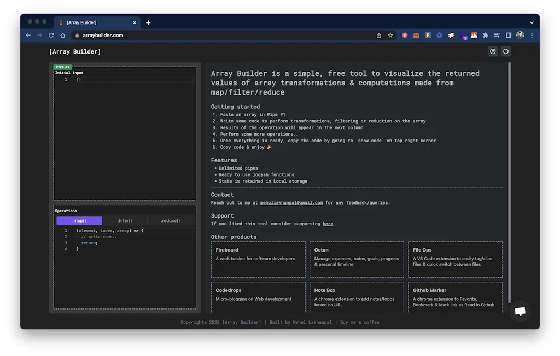Screen dimensions: 560x356
Task: Open the File Ops product card
Action: [456, 260]
